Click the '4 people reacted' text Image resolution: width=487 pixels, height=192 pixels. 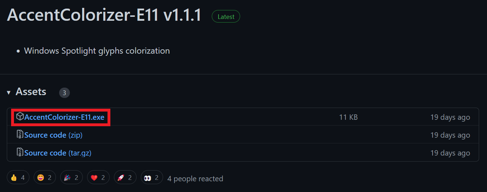point(195,178)
